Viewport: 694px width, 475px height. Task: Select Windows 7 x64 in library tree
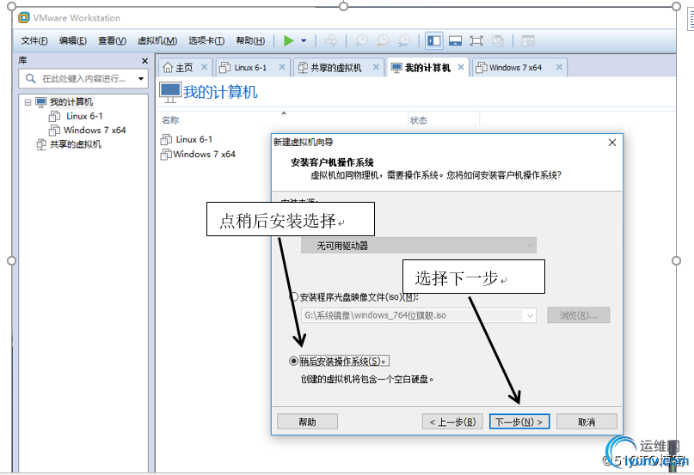tap(95, 130)
